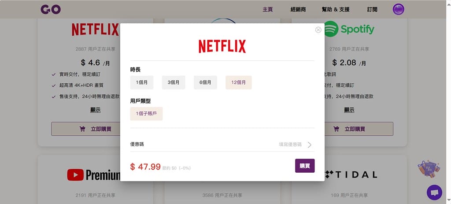
Task: Click the Netflix logo in dialog
Action: point(222,46)
